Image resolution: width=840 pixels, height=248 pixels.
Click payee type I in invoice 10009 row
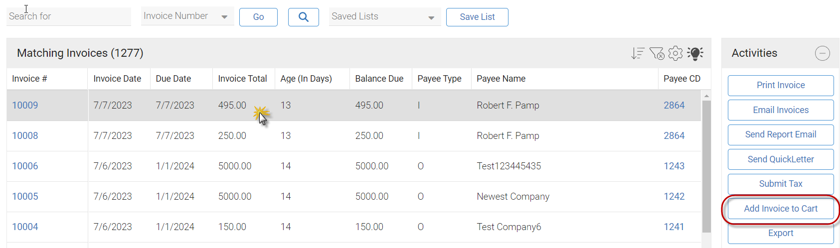point(419,105)
